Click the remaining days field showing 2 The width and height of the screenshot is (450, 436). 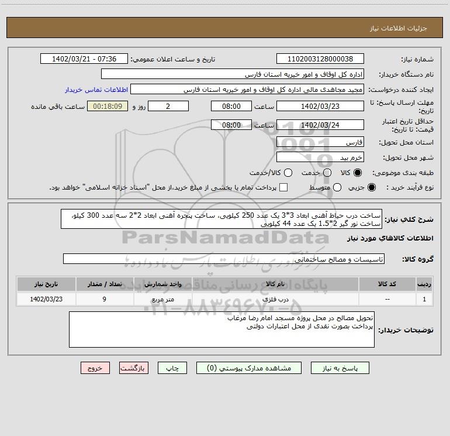[168, 106]
